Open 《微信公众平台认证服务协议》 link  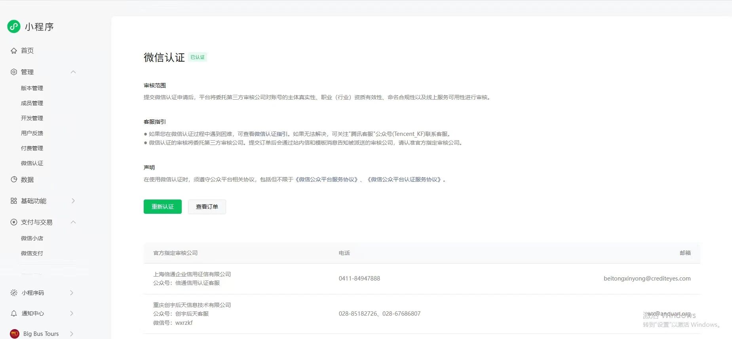pos(404,179)
